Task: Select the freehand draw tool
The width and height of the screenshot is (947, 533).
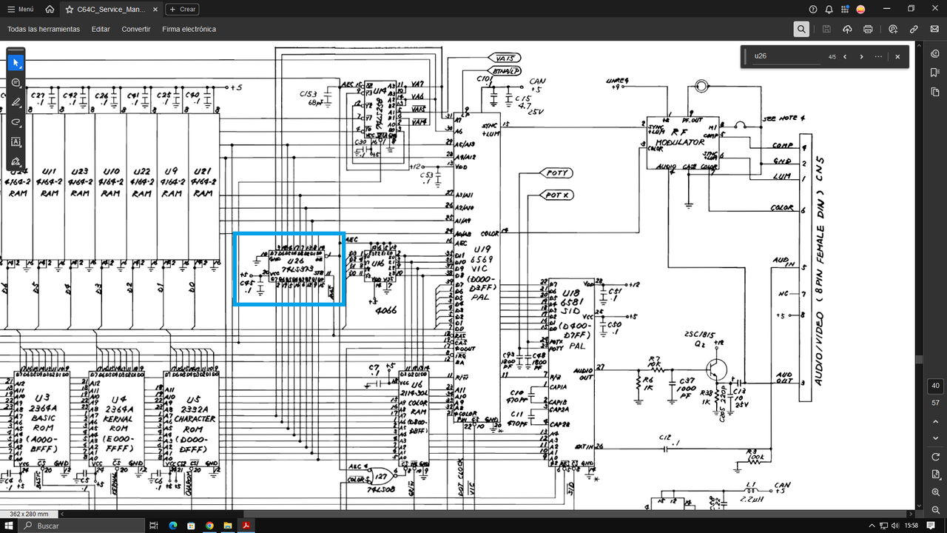Action: [16, 122]
